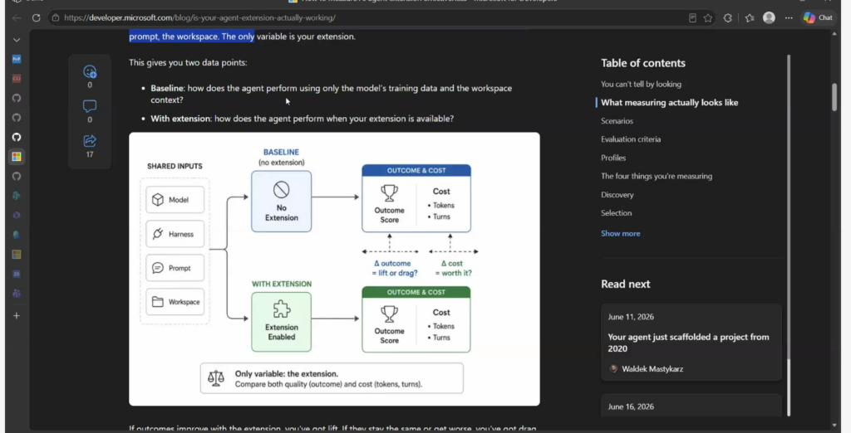This screenshot has width=851, height=433.
Task: Open the scaffolded project from 2020 article
Action: [x=688, y=343]
